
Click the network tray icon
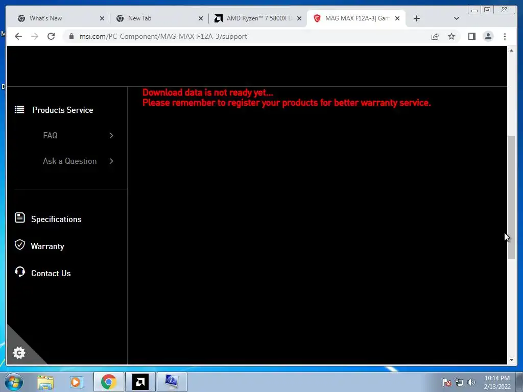pos(459,382)
